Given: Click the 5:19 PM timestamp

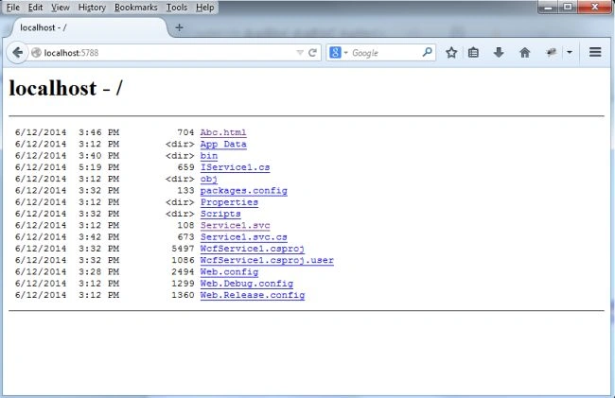Looking at the screenshot, I should click(98, 167).
